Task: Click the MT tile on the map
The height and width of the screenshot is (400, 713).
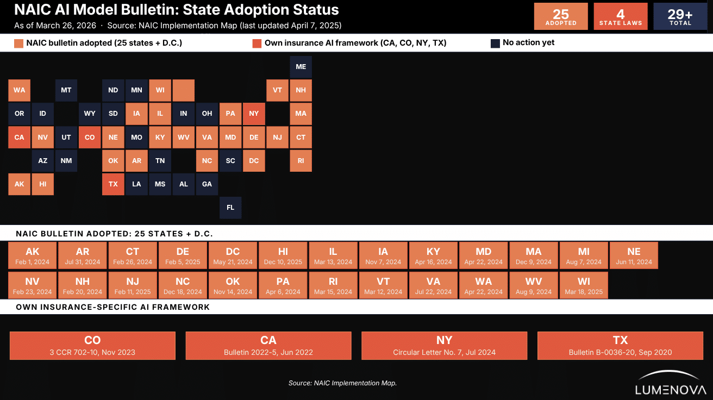Action: (66, 90)
